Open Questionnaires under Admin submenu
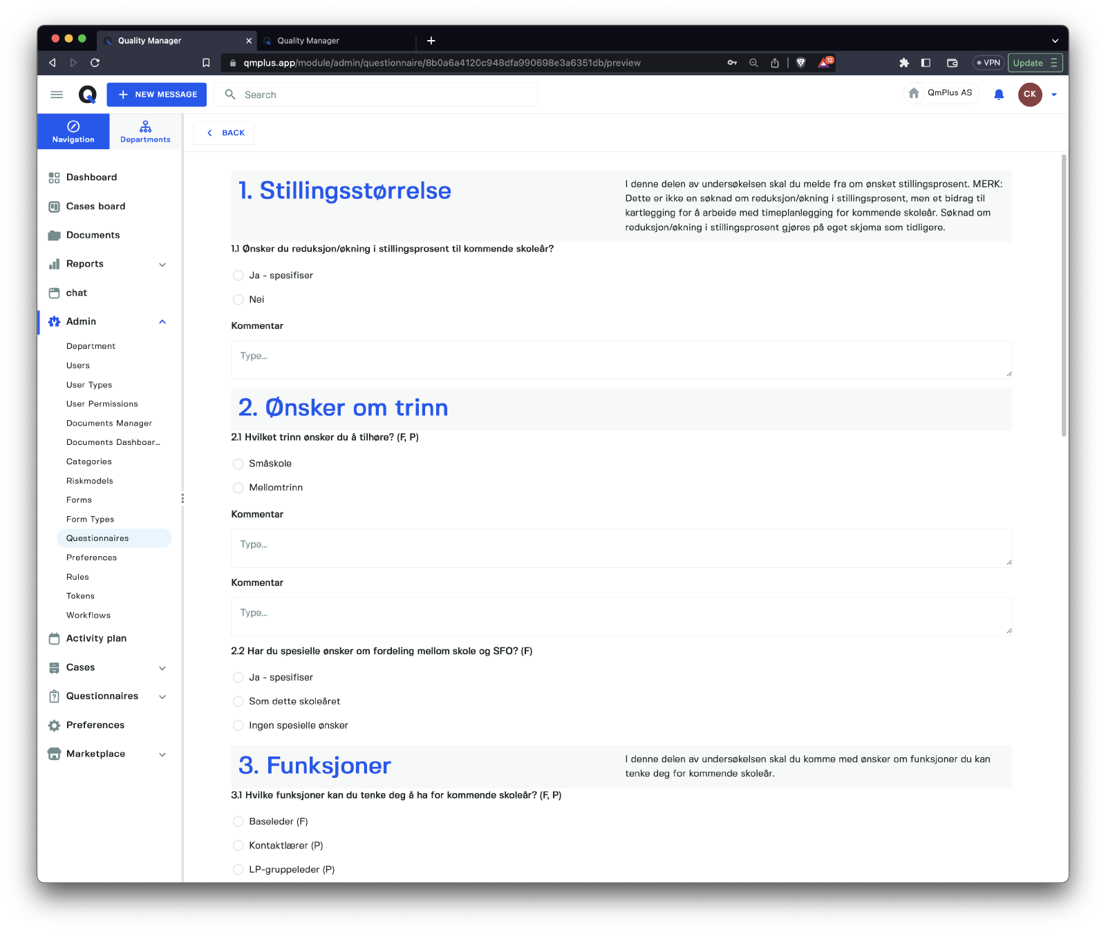This screenshot has height=932, width=1106. (x=97, y=538)
